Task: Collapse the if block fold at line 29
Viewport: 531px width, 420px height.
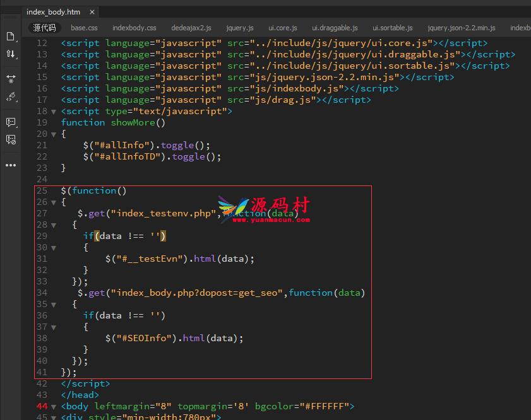Action: coord(53,247)
